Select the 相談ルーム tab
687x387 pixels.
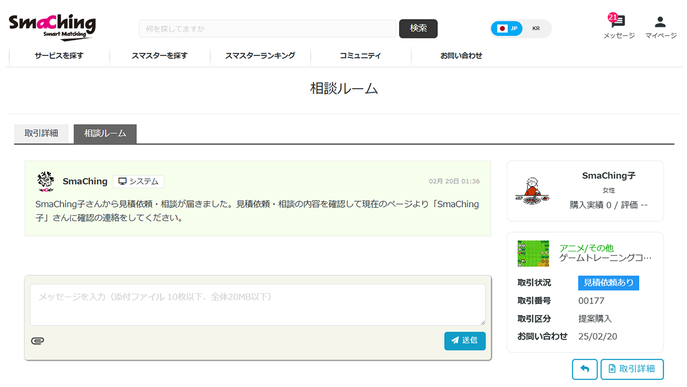pos(105,133)
